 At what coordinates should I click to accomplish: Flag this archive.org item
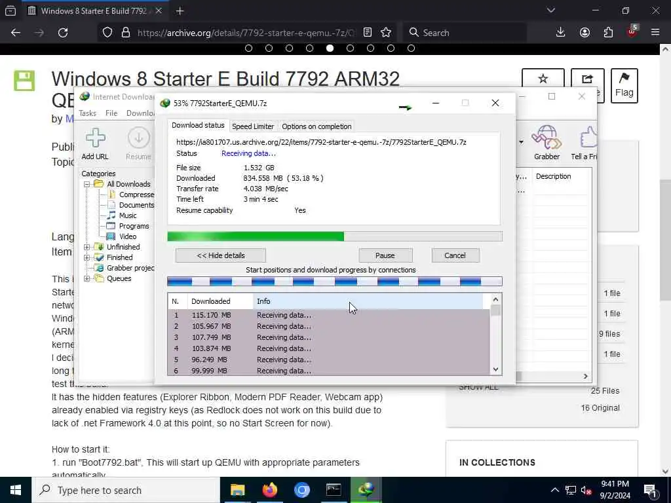tap(624, 86)
